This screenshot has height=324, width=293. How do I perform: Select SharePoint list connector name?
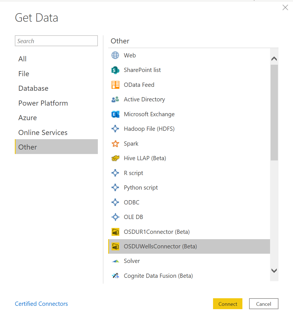click(142, 70)
